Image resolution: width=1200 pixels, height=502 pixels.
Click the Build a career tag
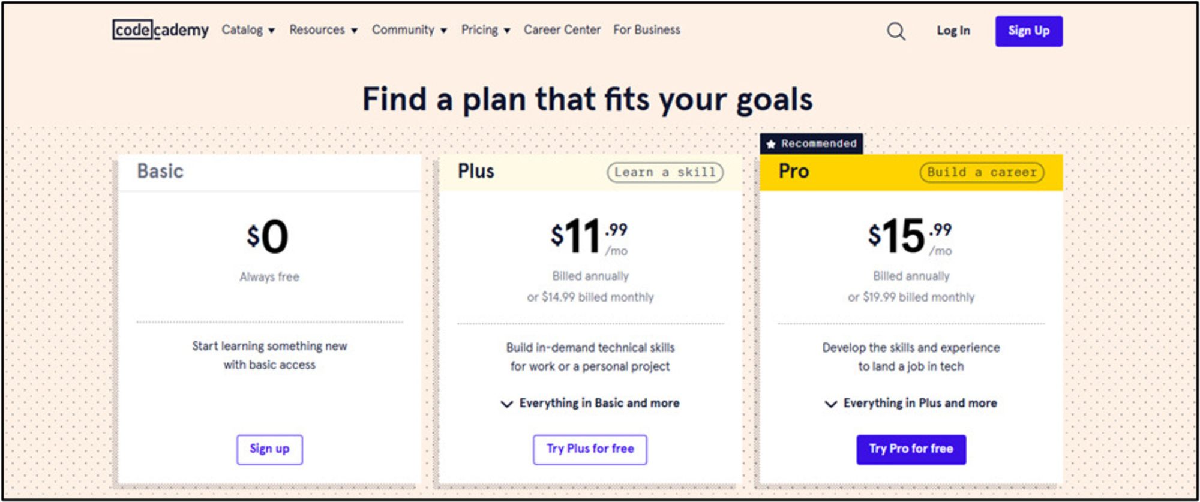point(982,172)
